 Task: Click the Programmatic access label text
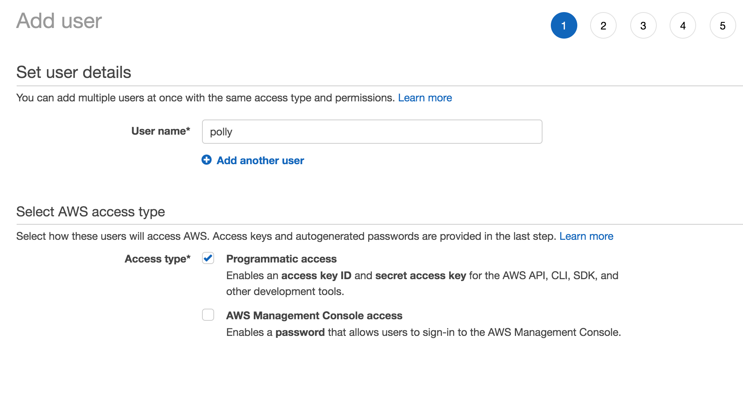[281, 259]
